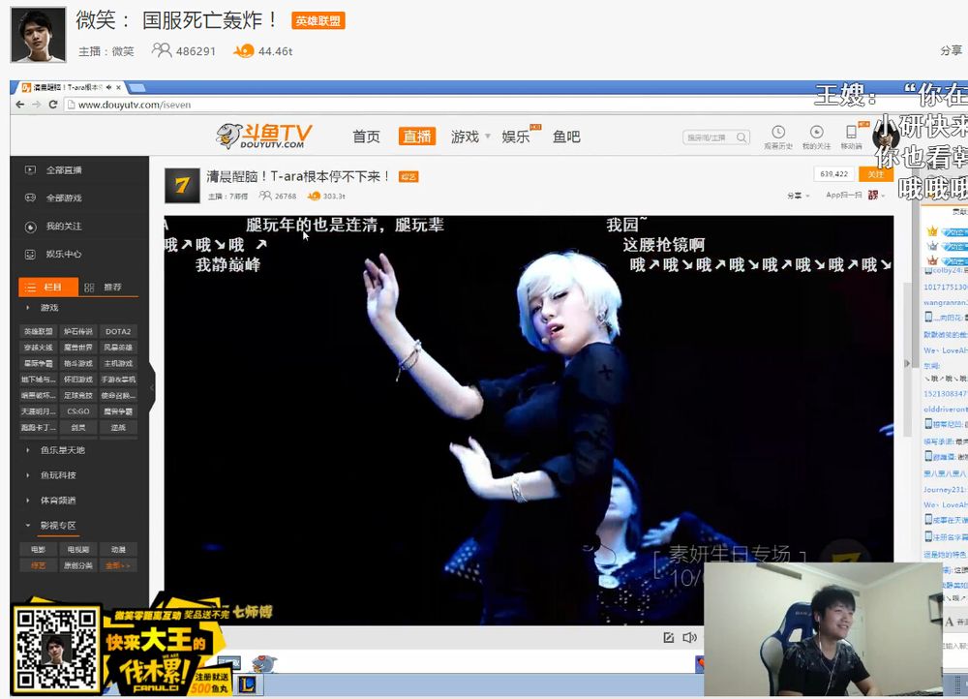Open the 斗鱼TV logo homepage
The height and width of the screenshot is (699, 968).
263,136
